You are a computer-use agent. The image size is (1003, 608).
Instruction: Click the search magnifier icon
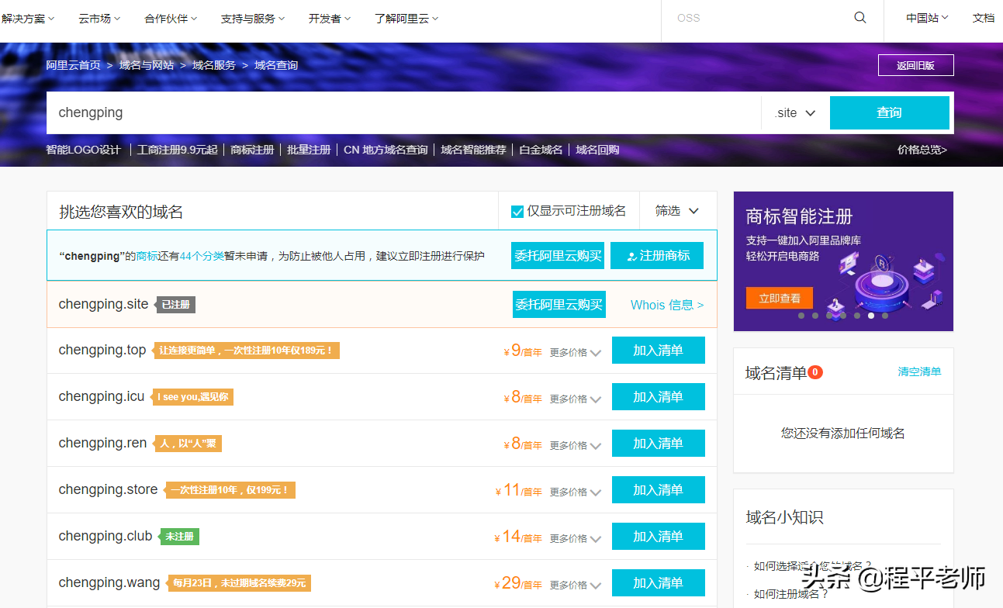(x=859, y=18)
